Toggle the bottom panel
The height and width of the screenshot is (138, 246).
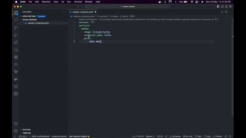(222, 7)
